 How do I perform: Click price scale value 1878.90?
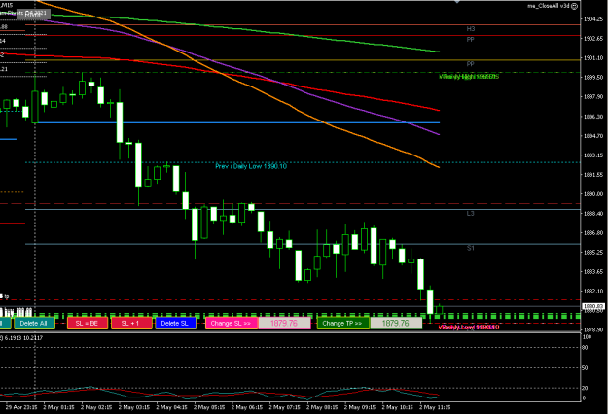[x=593, y=329]
